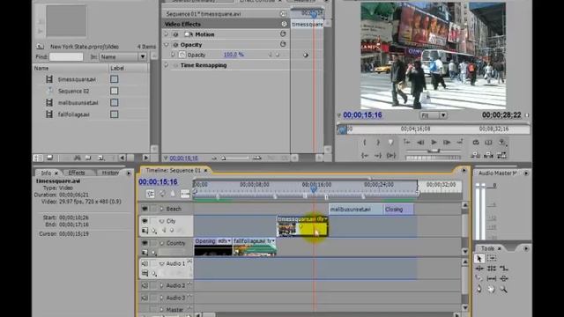
Task: Switch to the Effects tab
Action: [77, 173]
